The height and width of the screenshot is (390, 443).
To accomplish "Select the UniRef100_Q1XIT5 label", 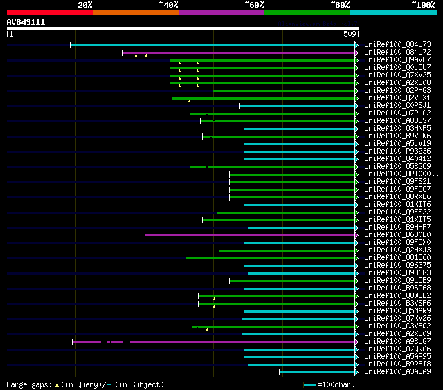I will click(397, 220).
